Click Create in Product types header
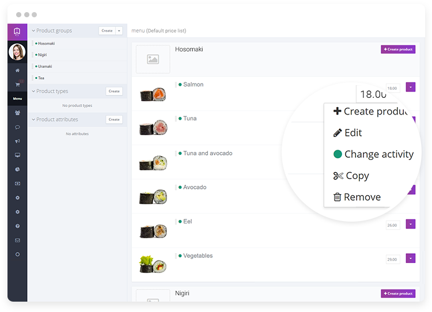The width and height of the screenshot is (432, 312). coord(114,91)
